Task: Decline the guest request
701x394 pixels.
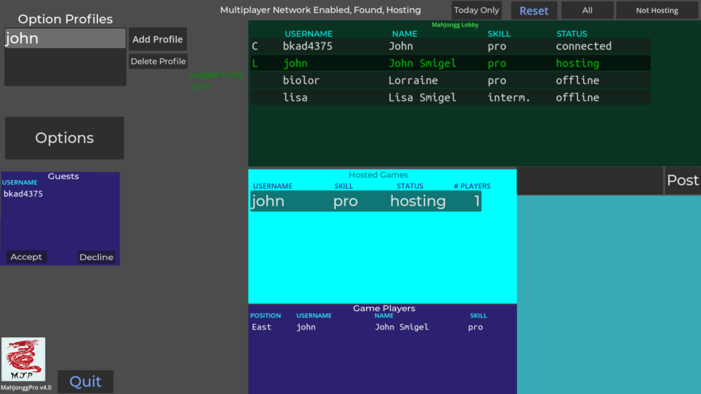Action: (96, 257)
